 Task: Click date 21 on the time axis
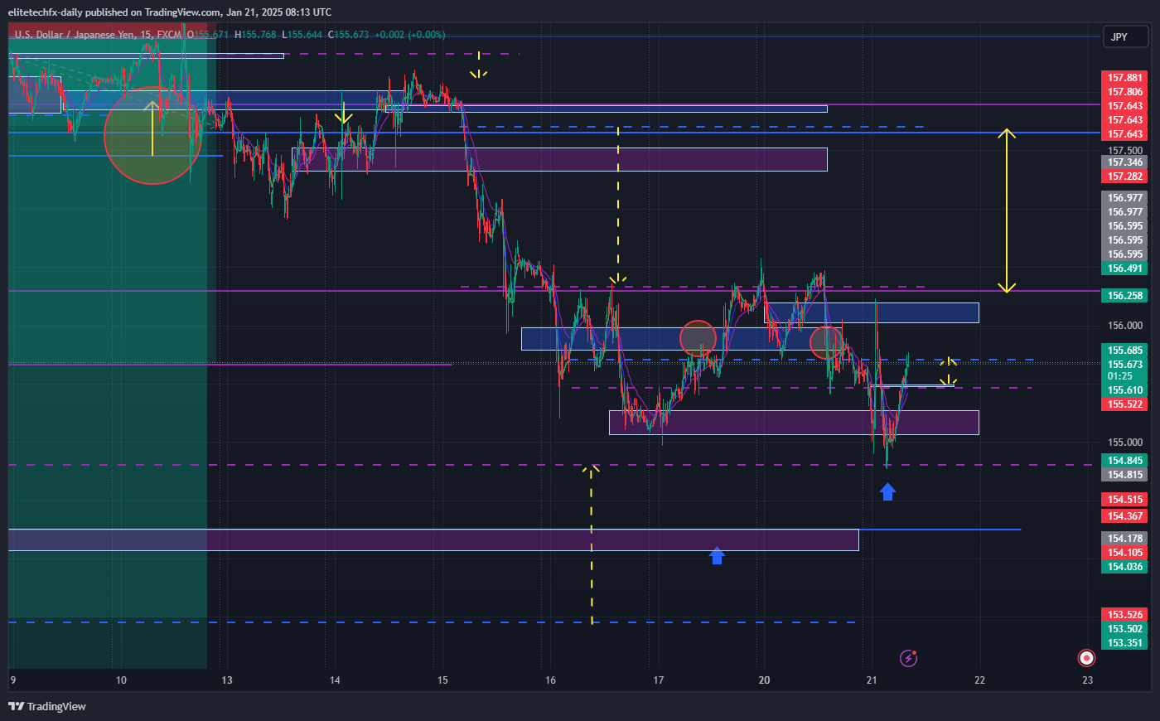[872, 680]
